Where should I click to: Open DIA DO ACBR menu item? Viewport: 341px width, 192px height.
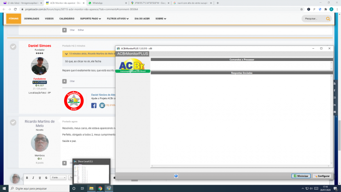click(x=142, y=19)
